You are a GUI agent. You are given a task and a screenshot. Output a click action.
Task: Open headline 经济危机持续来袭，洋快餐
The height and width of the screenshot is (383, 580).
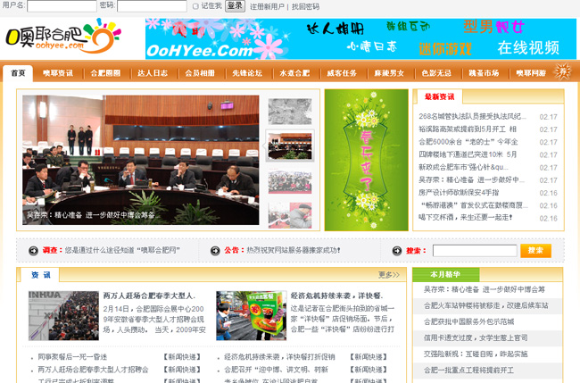pos(337,296)
